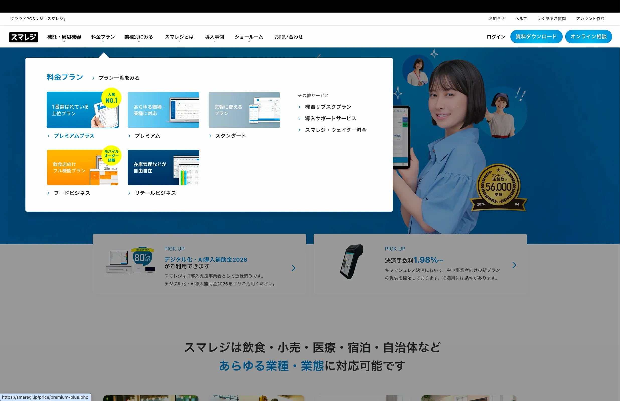Select the リテールビジネス plan link

click(155, 193)
